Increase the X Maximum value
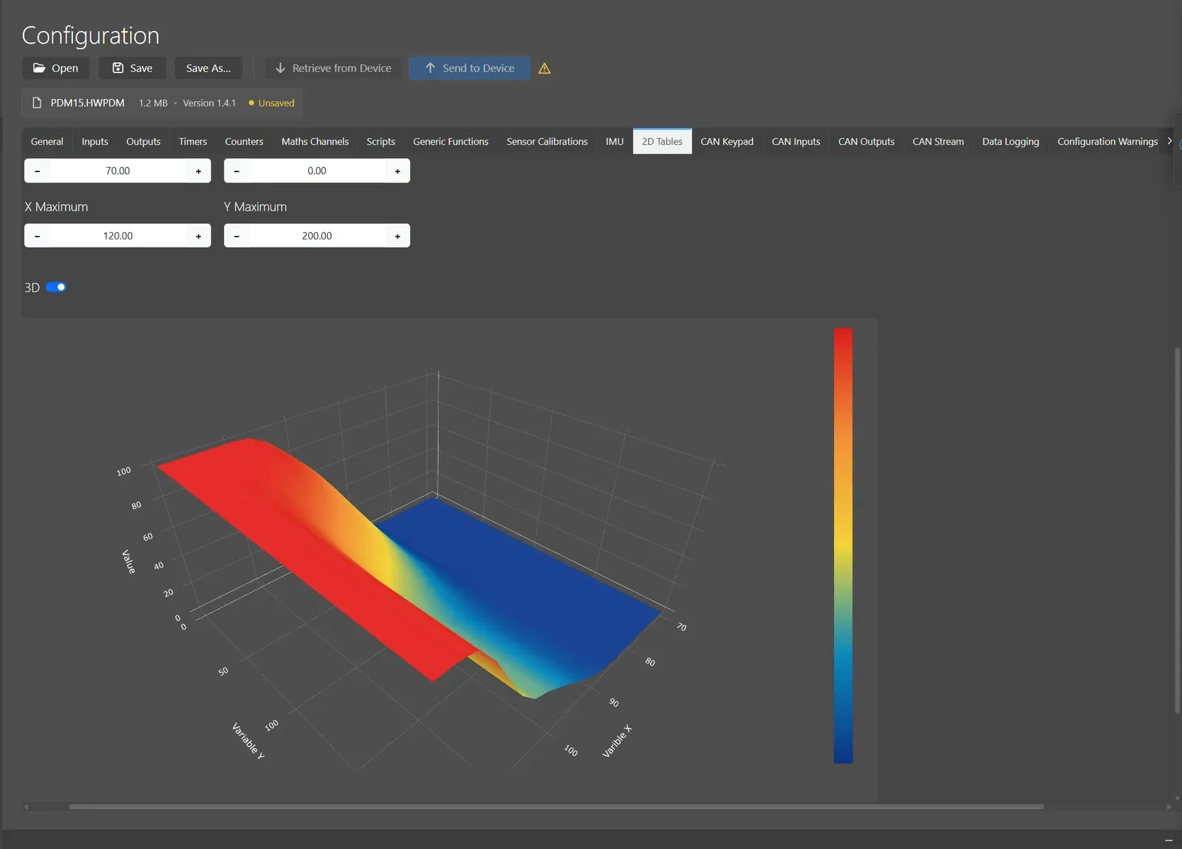The image size is (1182, 849). tap(198, 236)
